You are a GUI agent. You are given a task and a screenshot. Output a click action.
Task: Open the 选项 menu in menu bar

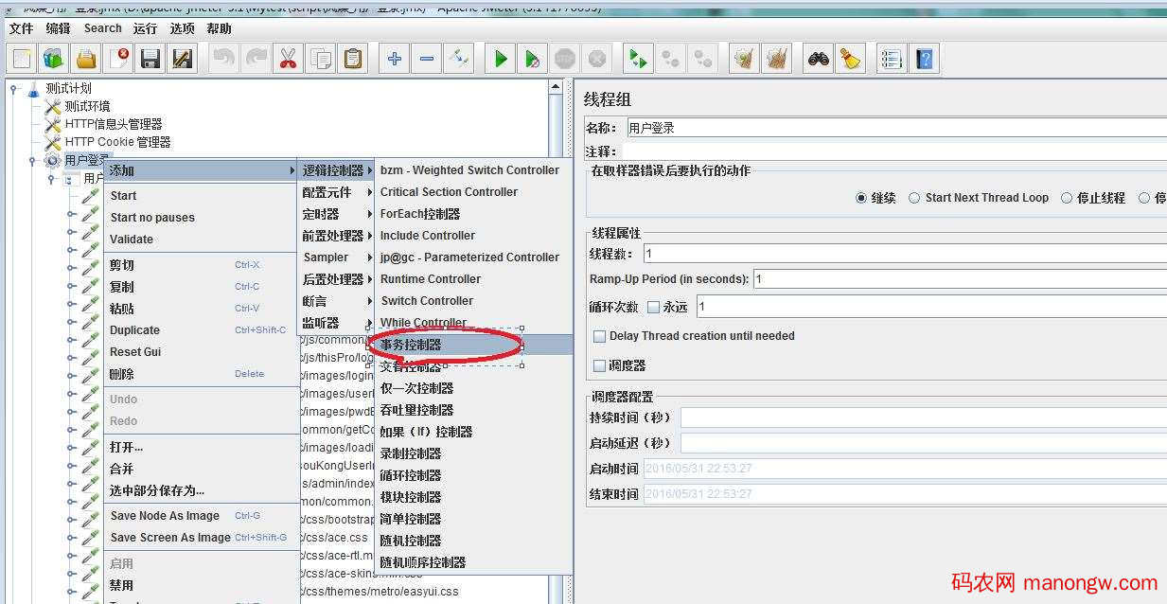pos(183,27)
